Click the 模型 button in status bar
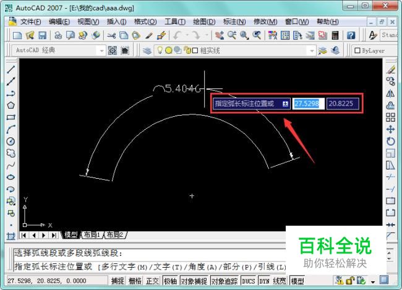This screenshot has width=402, height=290. [x=297, y=281]
